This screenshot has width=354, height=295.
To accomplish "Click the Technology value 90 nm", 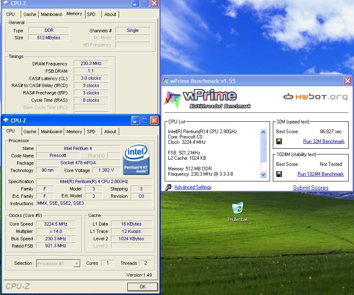I will [48, 170].
